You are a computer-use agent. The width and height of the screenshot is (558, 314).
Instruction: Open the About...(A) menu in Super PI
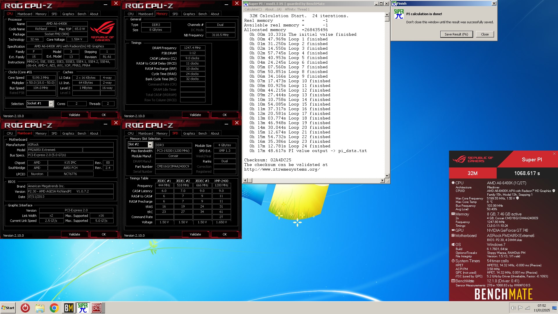coord(273,9)
